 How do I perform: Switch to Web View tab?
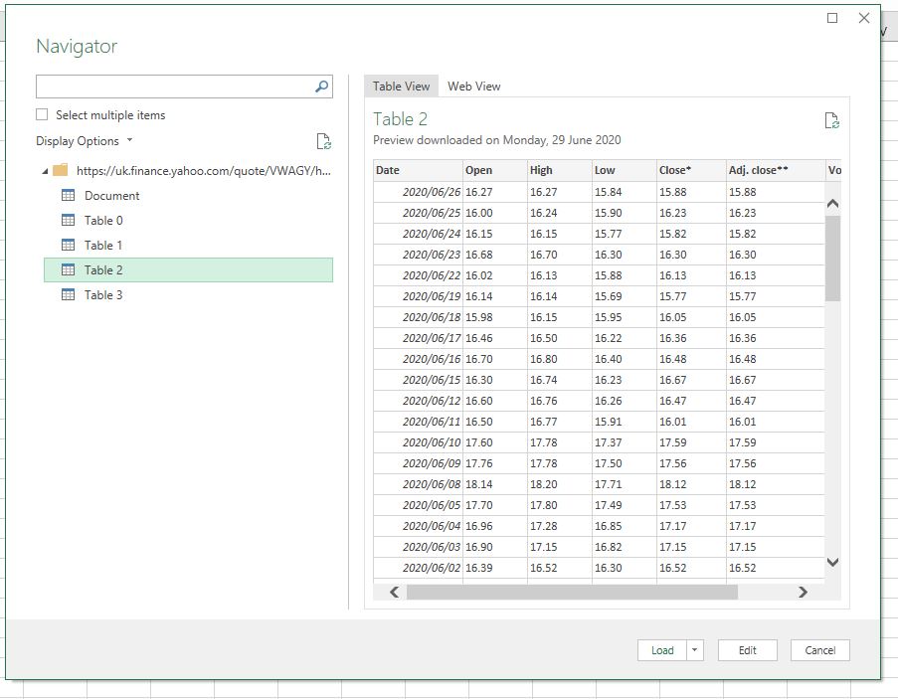pos(473,87)
